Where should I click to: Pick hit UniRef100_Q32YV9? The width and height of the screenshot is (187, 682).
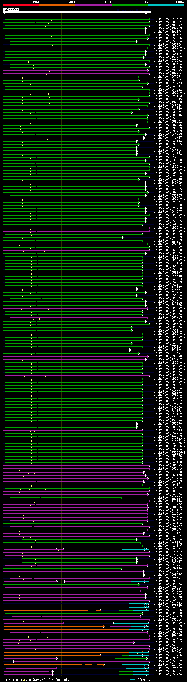coord(168,398)
